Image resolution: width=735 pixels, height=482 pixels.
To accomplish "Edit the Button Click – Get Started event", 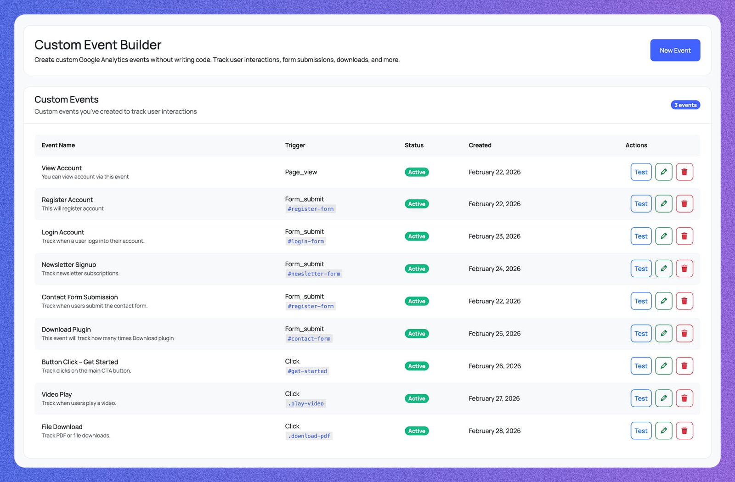I will click(663, 366).
